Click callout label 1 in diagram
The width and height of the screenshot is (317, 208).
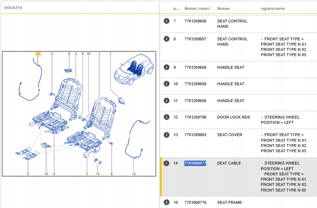pos(99,54)
